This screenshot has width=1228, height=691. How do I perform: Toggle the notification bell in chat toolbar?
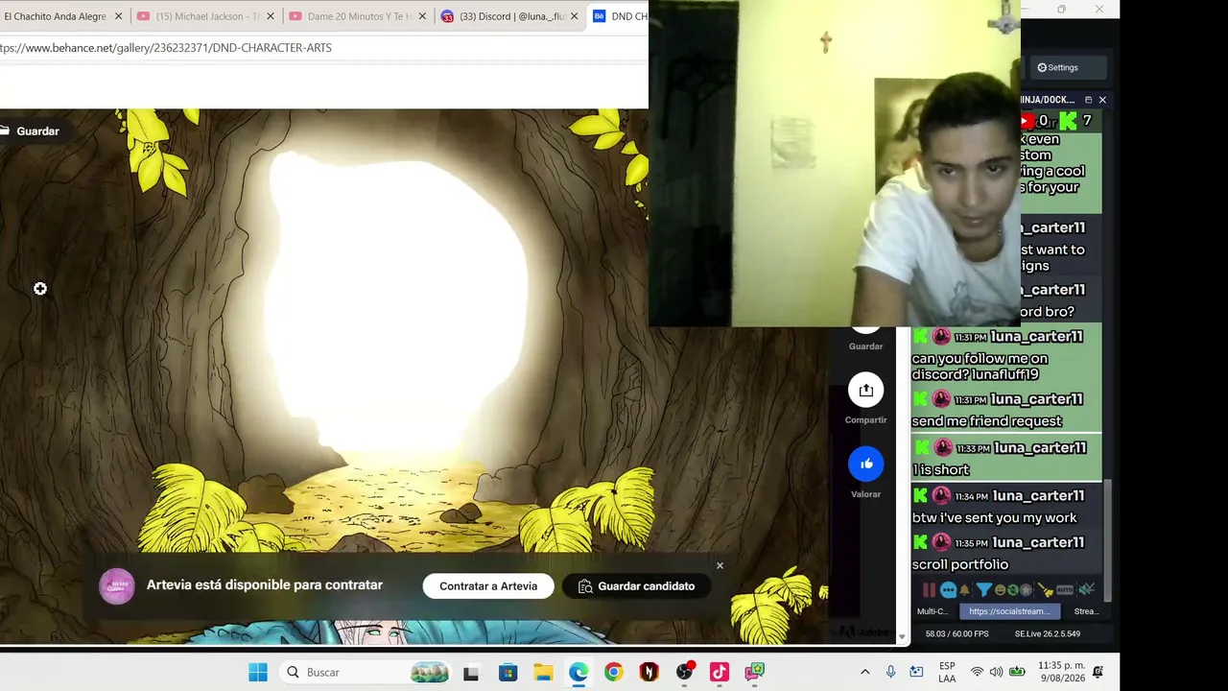[x=965, y=590]
